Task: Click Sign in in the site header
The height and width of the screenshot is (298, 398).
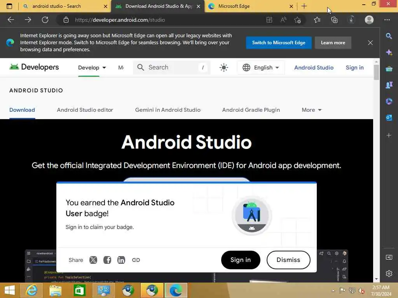Action: click(354, 68)
